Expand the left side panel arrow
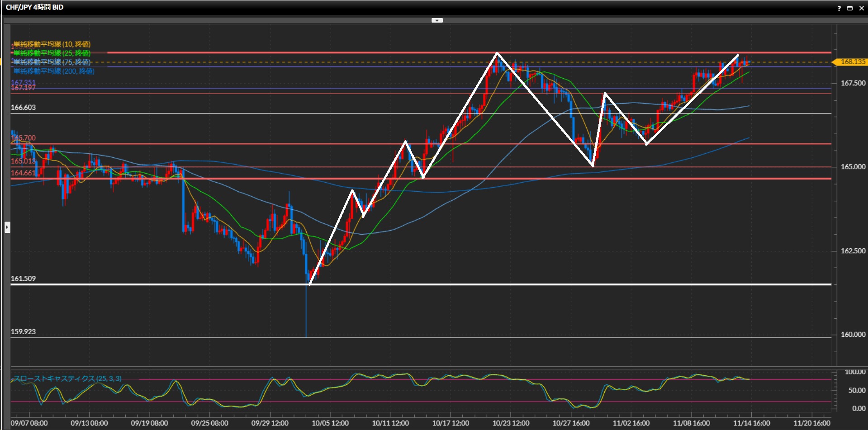The width and height of the screenshot is (868, 430). pyautogui.click(x=7, y=227)
